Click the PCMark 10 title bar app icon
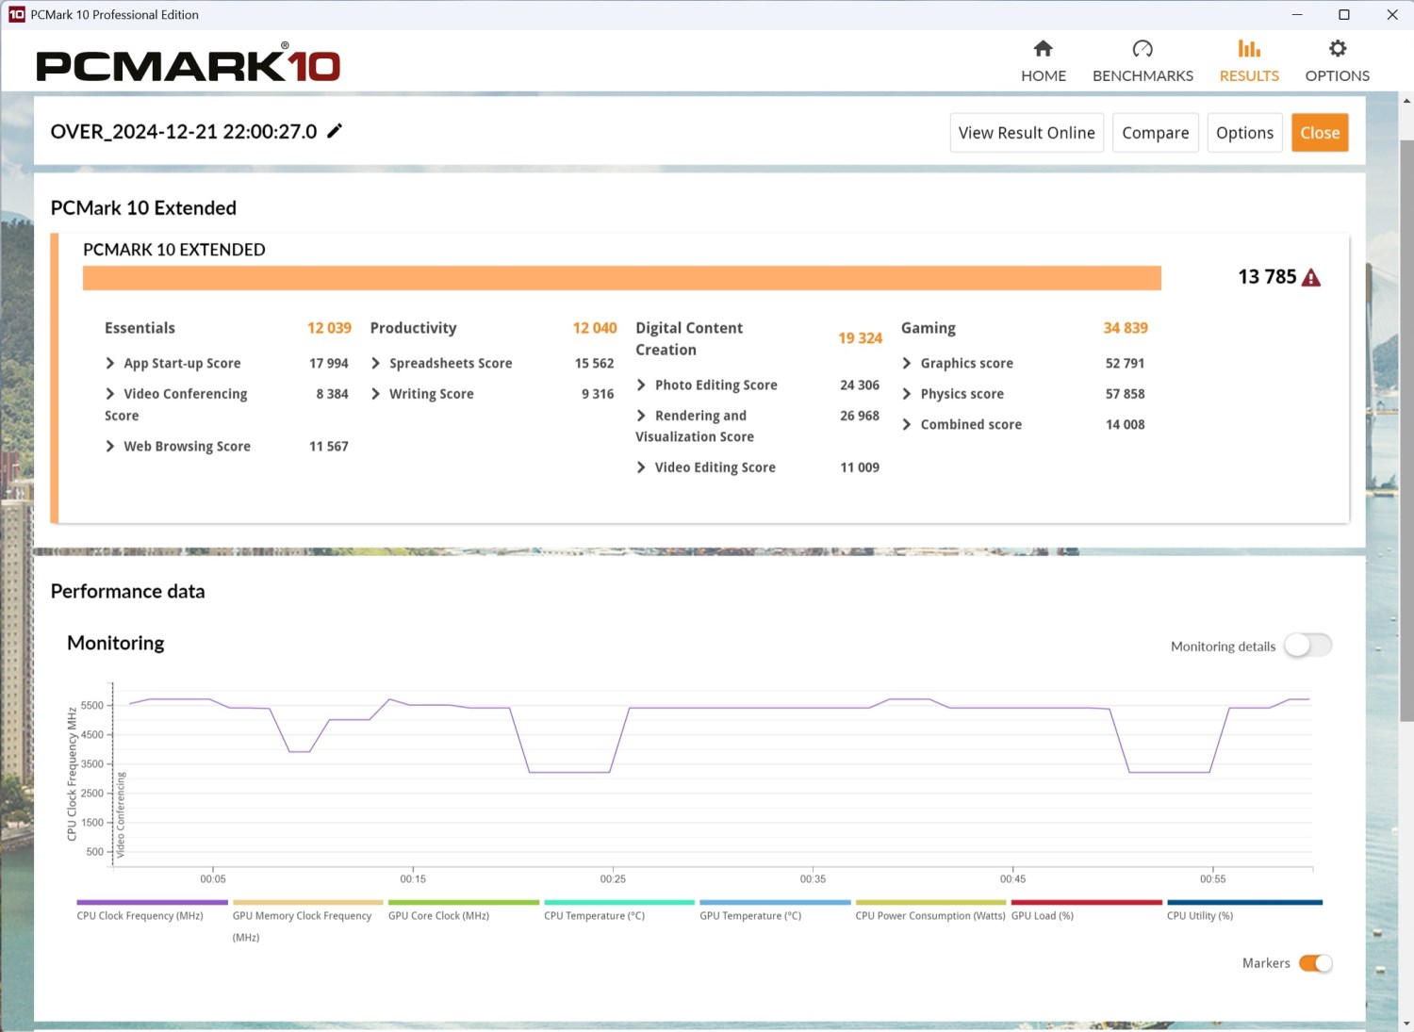The image size is (1414, 1032). [x=16, y=14]
